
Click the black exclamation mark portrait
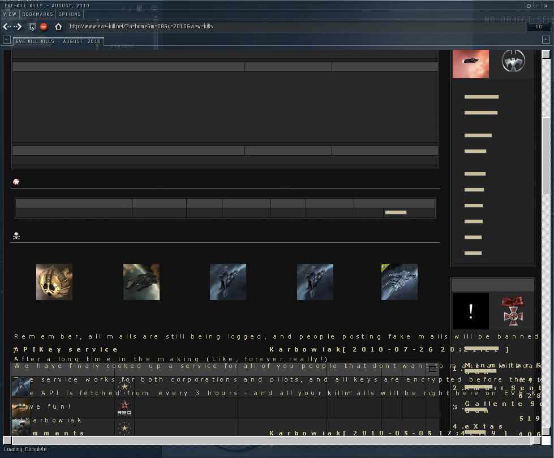coord(471,311)
